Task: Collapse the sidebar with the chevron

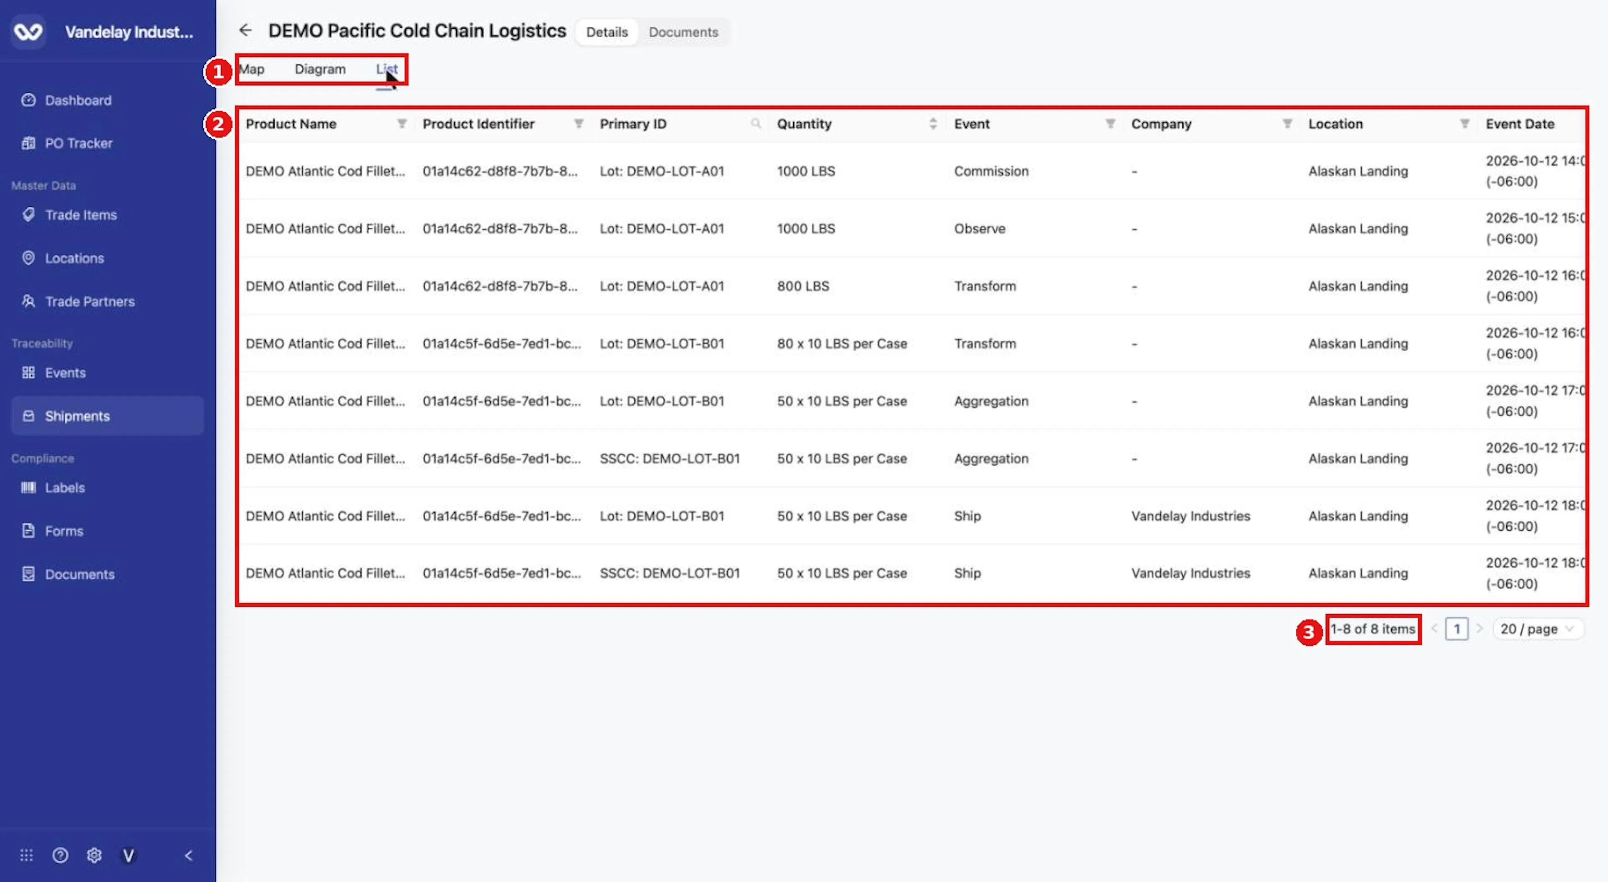Action: [188, 855]
